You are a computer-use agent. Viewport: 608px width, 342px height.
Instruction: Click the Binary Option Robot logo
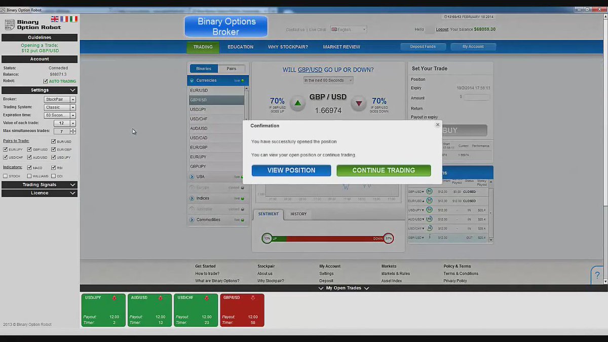pyautogui.click(x=32, y=24)
